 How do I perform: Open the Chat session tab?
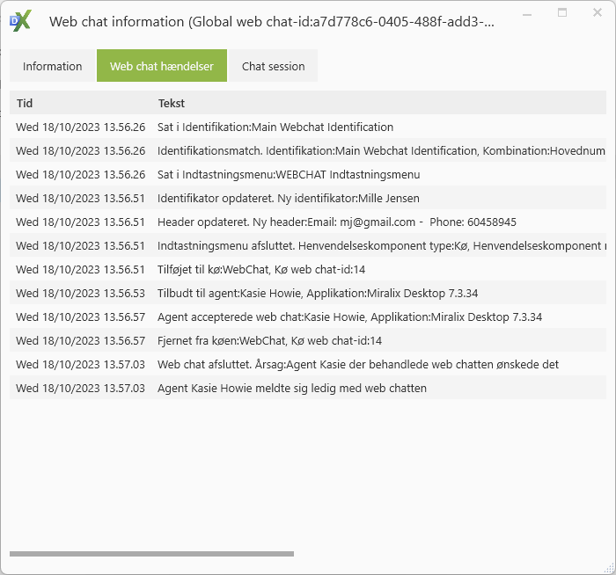[273, 66]
